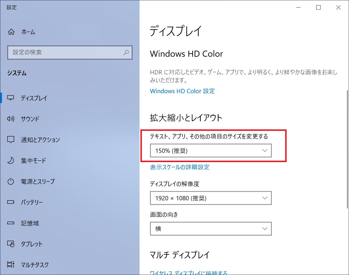
Task: Click the Focus assist (集中モード) moon icon
Action: pos(11,160)
